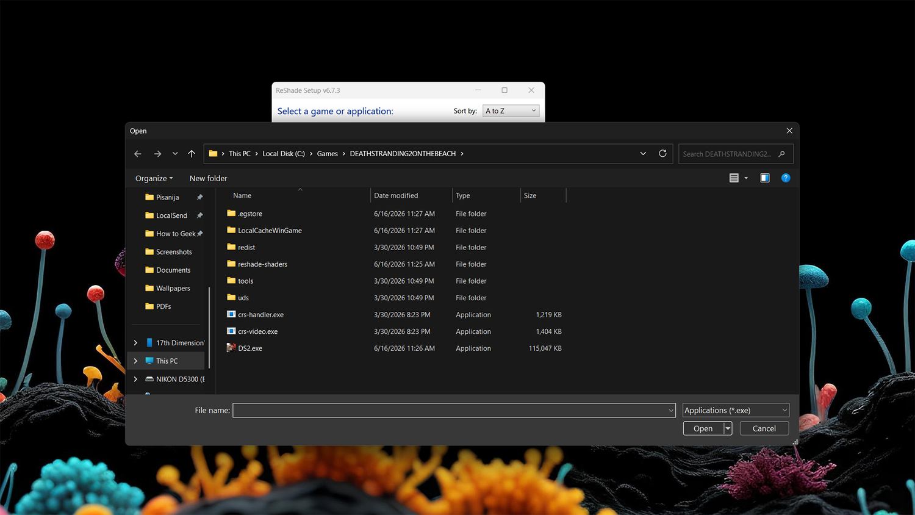
Task: Select 17th Dimension in navigation pane
Action: point(175,343)
